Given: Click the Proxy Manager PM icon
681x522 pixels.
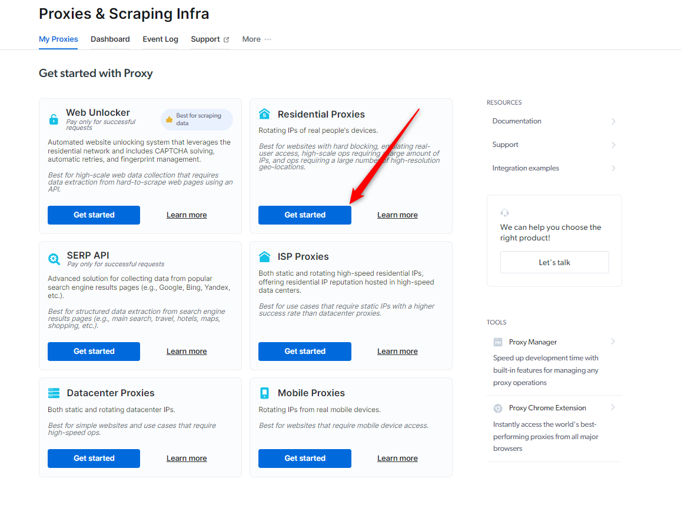Looking at the screenshot, I should (498, 342).
